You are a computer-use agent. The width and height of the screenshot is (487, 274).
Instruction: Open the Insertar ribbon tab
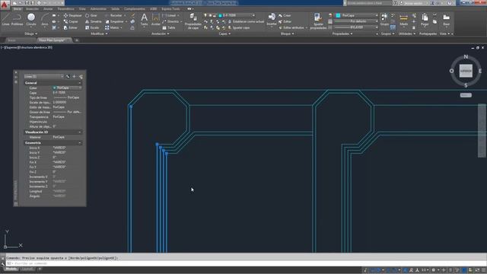point(32,9)
